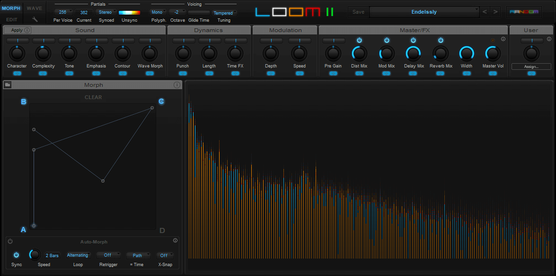The width and height of the screenshot is (556, 276).
Task: Switch to the MORPH tab
Action: (x=12, y=8)
